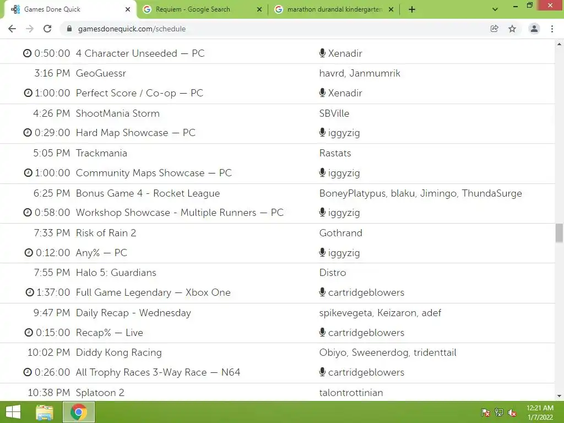Image resolution: width=564 pixels, height=423 pixels.
Task: Click the clock icon beside 0:58:00
Action: point(28,213)
